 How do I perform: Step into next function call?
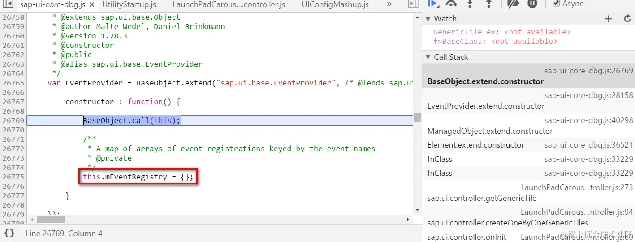coord(470,4)
